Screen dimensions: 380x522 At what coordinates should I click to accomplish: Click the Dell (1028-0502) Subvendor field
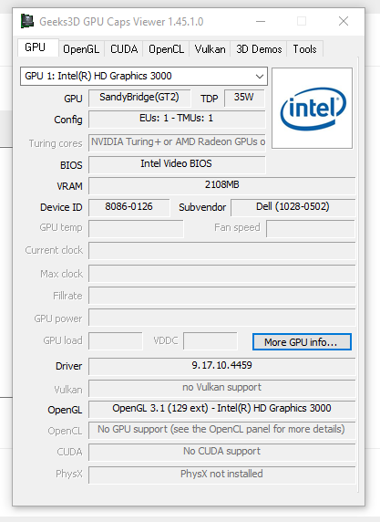tap(293, 207)
